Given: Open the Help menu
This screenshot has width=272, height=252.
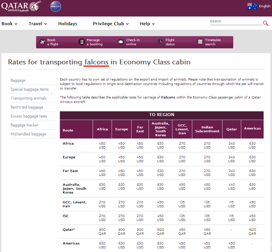Looking at the screenshot, I should tap(145, 24).
